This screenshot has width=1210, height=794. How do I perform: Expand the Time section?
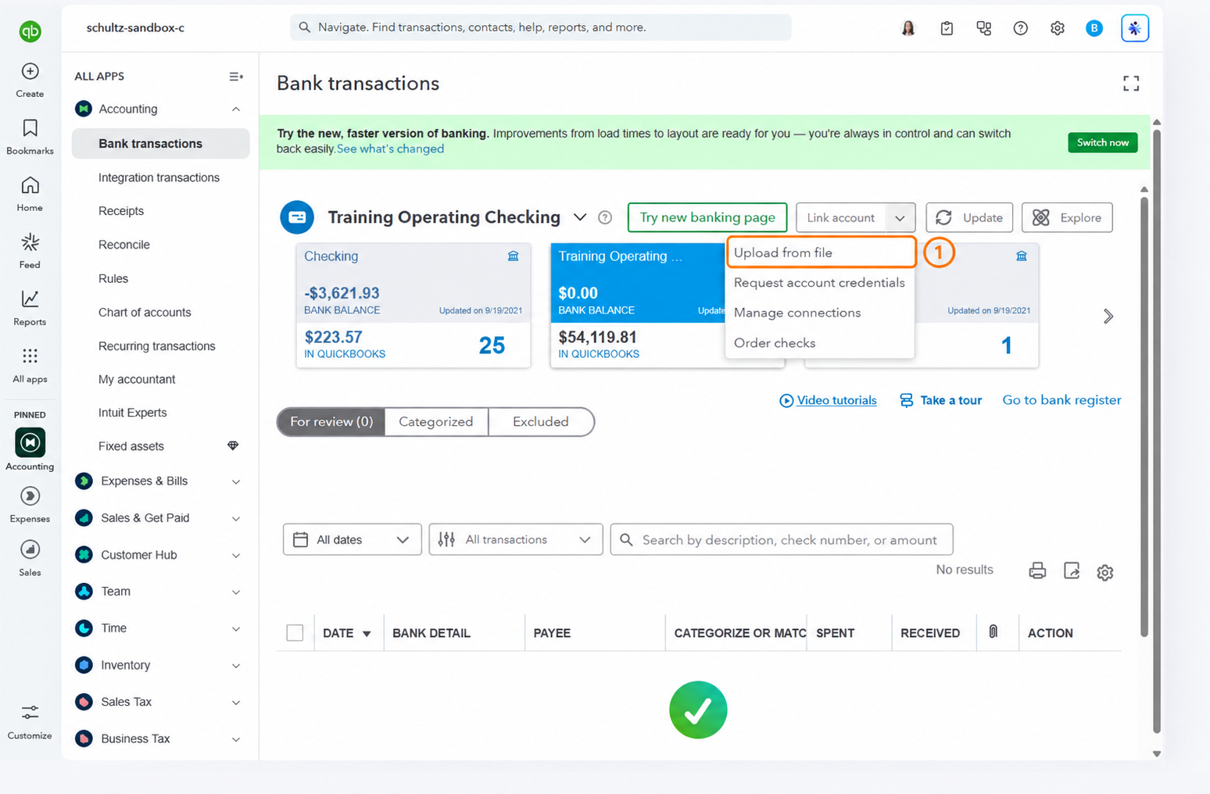tap(235, 628)
